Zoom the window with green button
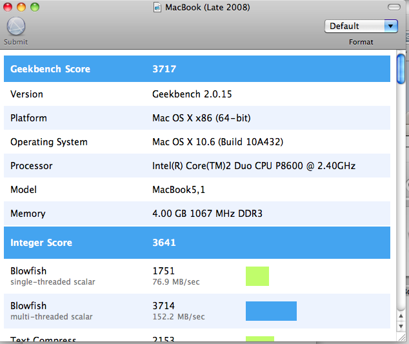The image size is (409, 344). [x=35, y=7]
